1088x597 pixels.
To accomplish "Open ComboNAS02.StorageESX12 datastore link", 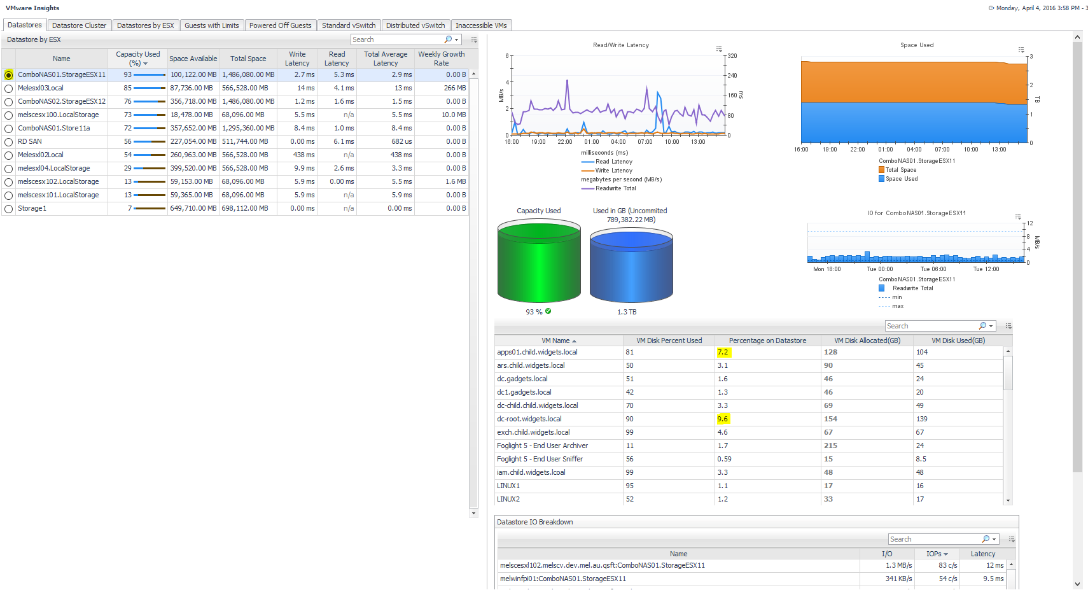I will coord(62,101).
